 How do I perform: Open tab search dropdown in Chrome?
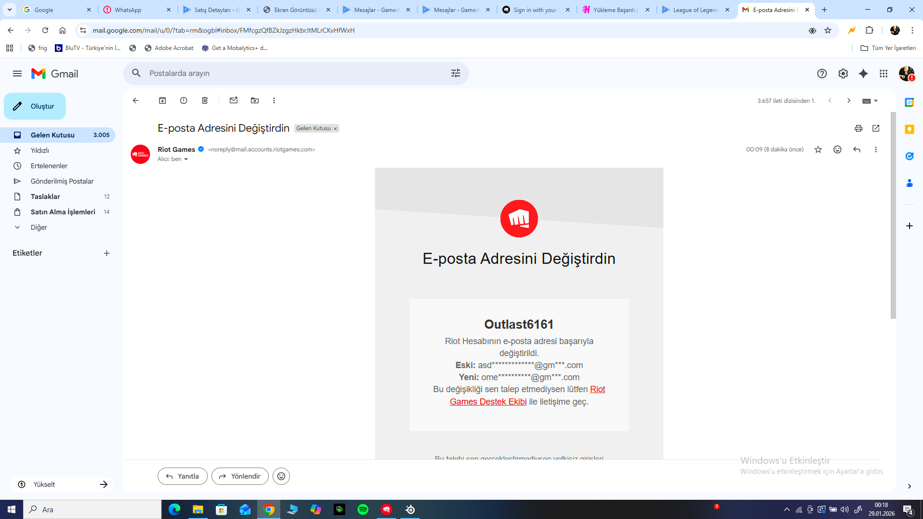pos(10,10)
